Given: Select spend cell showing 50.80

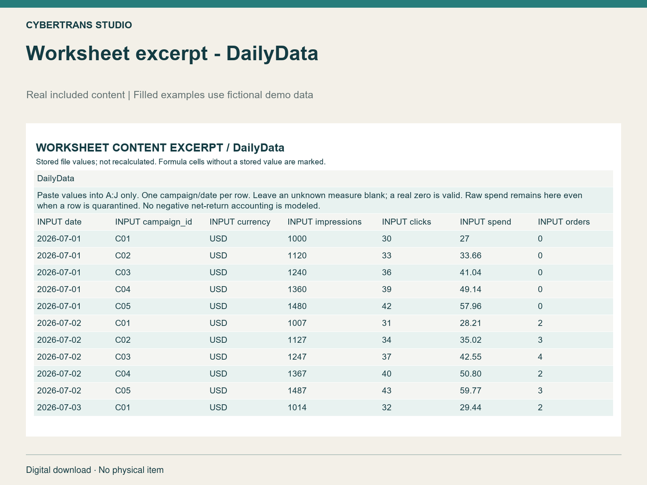Looking at the screenshot, I should point(471,374).
